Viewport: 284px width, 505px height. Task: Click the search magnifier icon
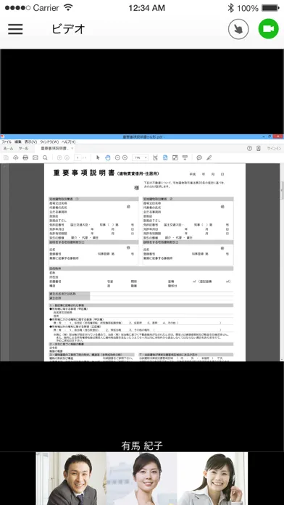45,157
